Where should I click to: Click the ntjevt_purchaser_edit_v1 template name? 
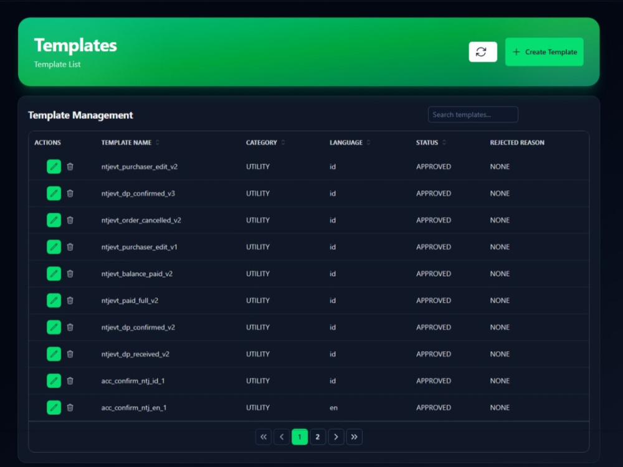tap(139, 247)
